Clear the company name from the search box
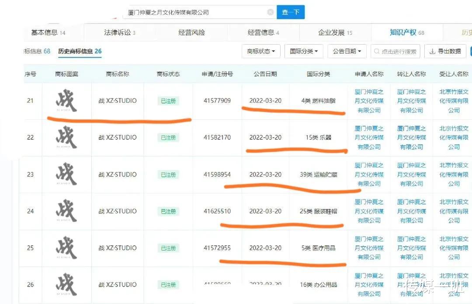The width and height of the screenshot is (472, 304). click(271, 12)
